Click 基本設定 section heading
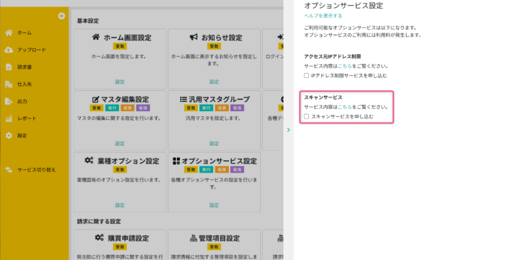Screen dimensions: 520x260 (x=88, y=20)
